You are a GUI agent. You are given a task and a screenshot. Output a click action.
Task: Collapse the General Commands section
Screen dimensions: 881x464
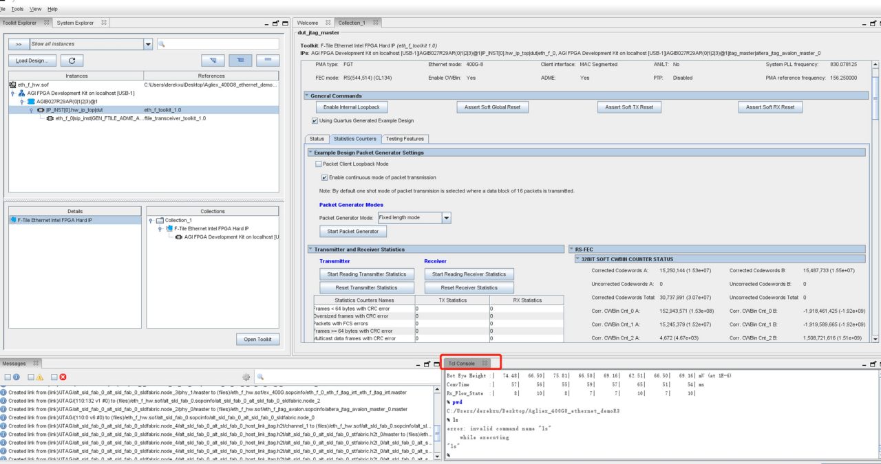coord(308,96)
